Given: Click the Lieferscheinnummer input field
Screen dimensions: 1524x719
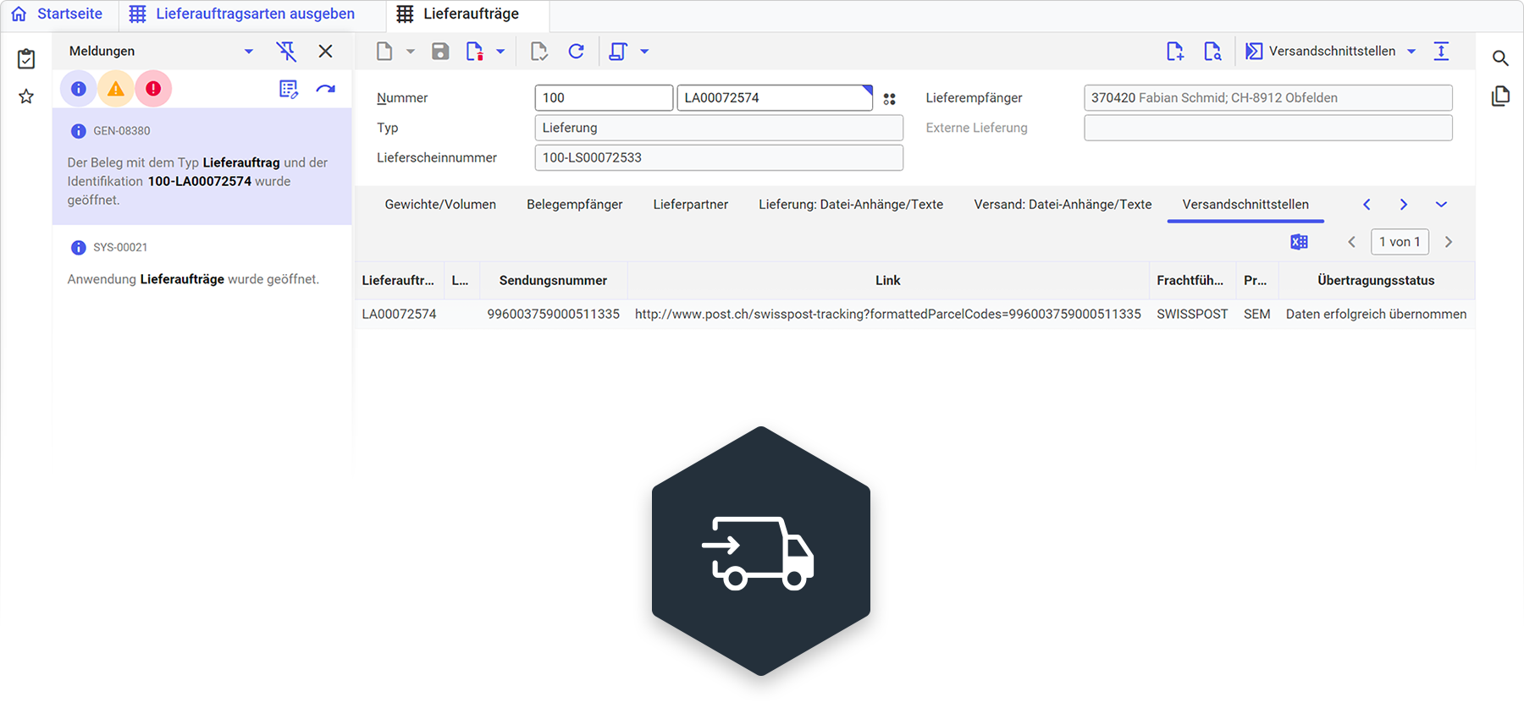Looking at the screenshot, I should pyautogui.click(x=719, y=158).
